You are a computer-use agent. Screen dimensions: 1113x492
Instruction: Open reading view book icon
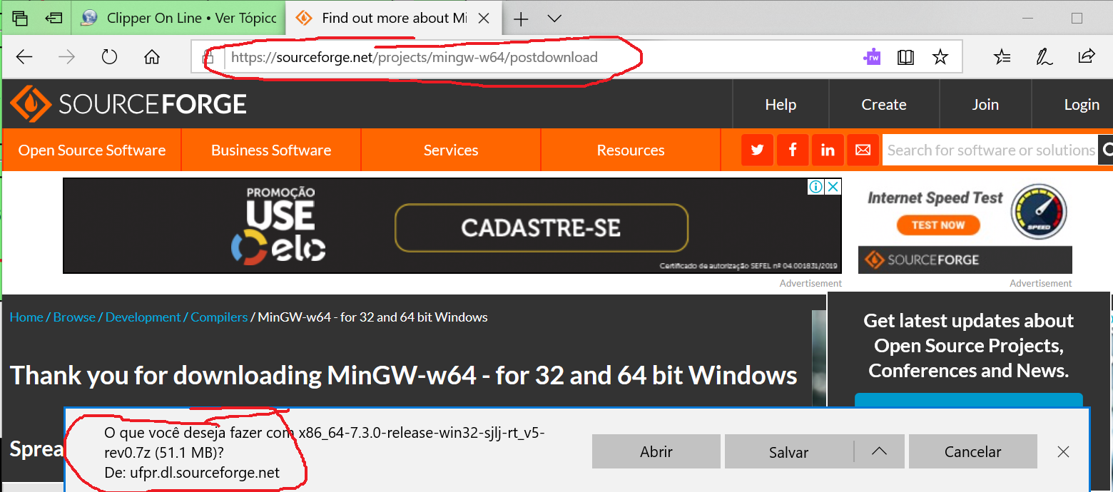(x=906, y=57)
